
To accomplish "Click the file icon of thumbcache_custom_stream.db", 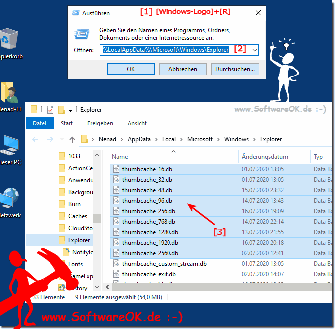I will point(116,263).
